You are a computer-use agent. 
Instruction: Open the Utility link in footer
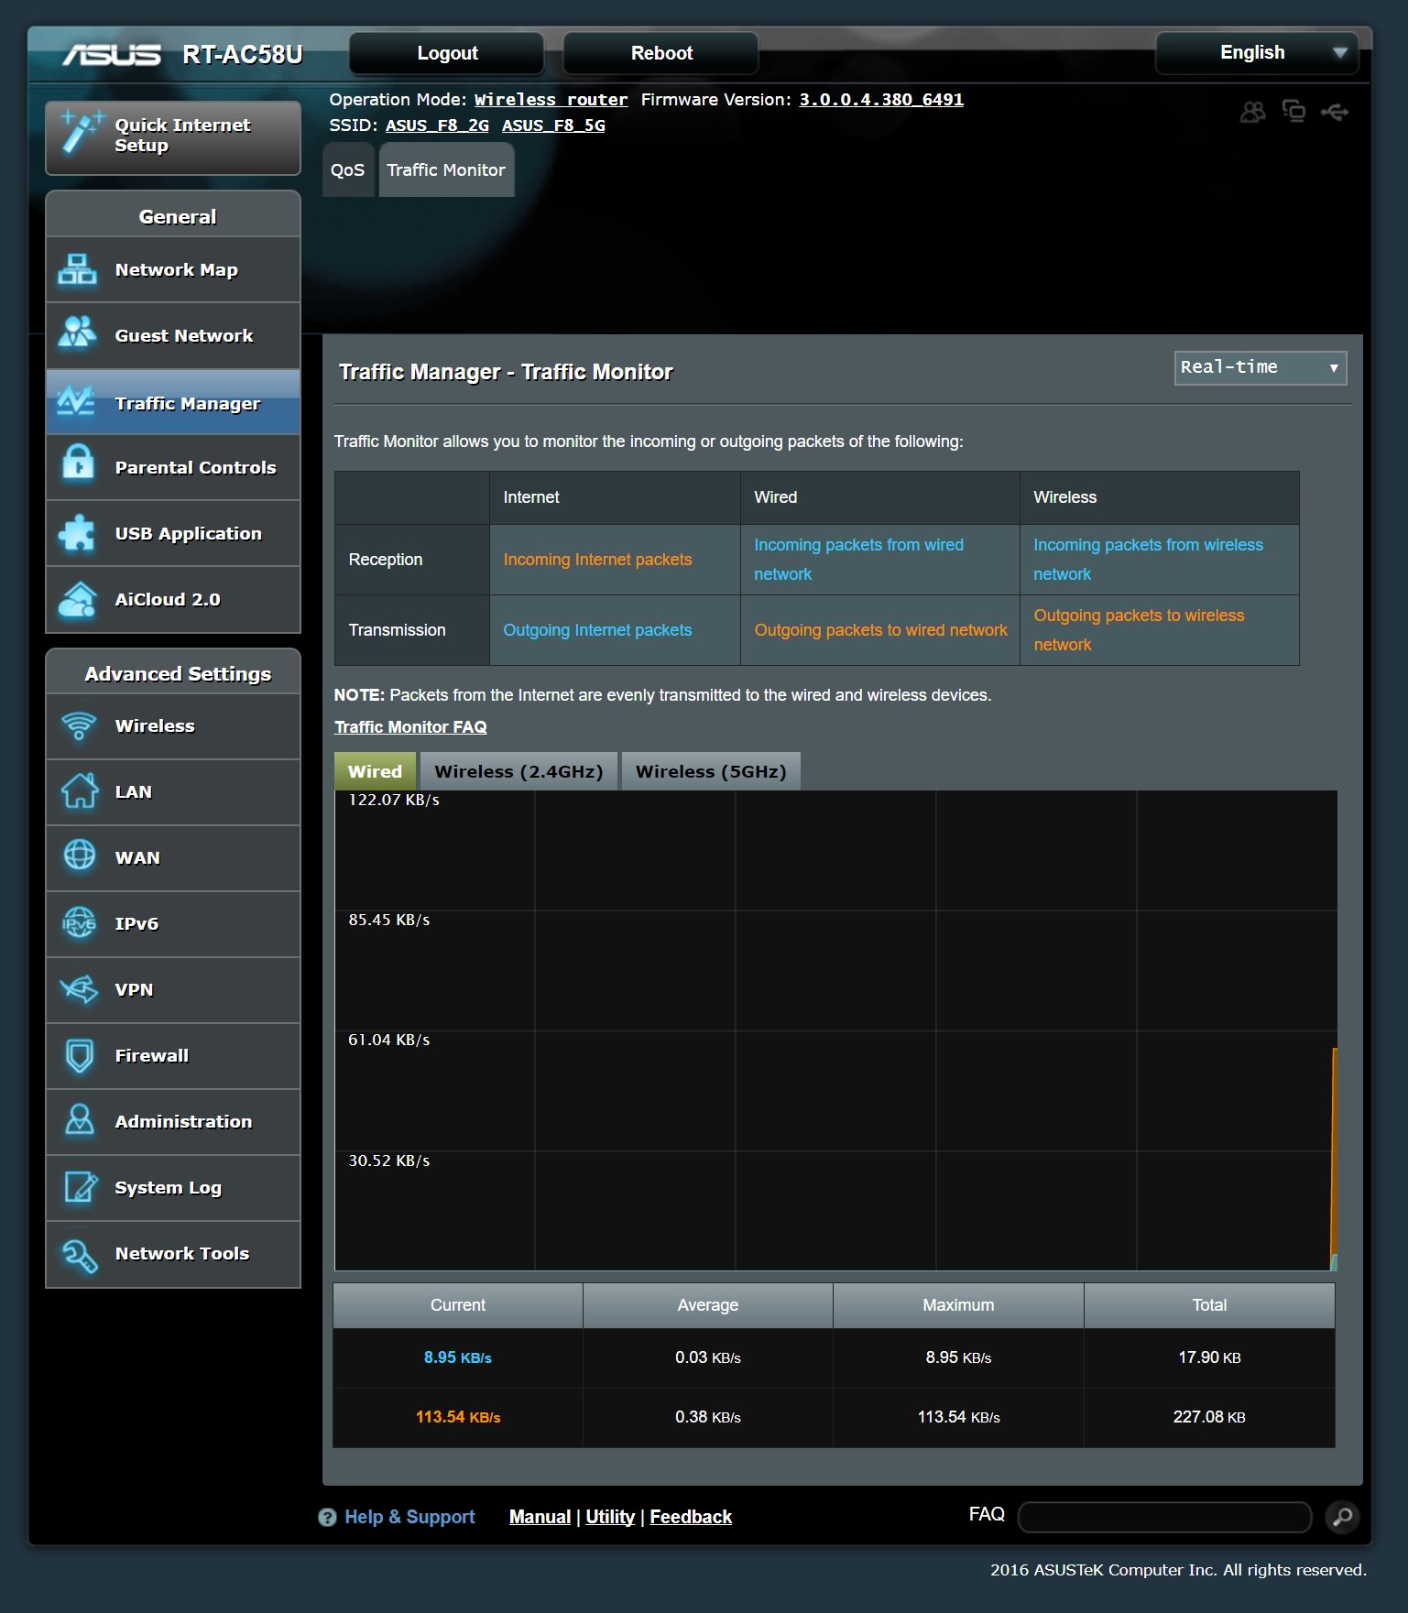610,1517
